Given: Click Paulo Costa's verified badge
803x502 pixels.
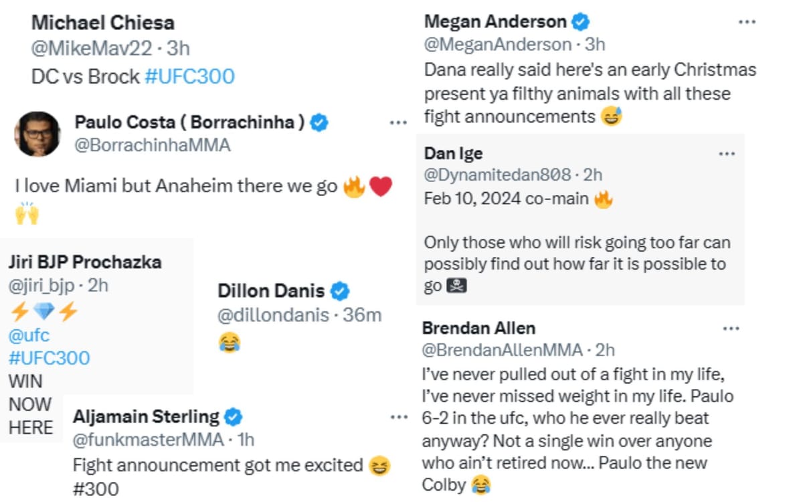Looking at the screenshot, I should [319, 122].
